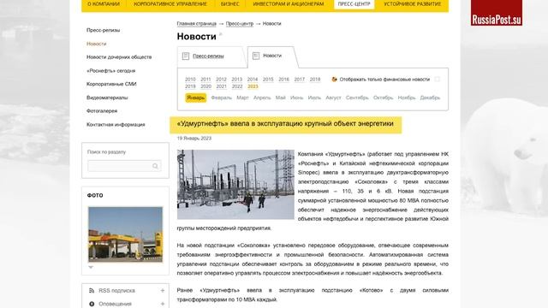Open the «Бизнес» menu item
The image size is (548, 308).
coord(230,4)
